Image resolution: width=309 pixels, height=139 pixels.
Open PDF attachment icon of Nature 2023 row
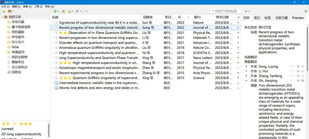tap(238, 23)
